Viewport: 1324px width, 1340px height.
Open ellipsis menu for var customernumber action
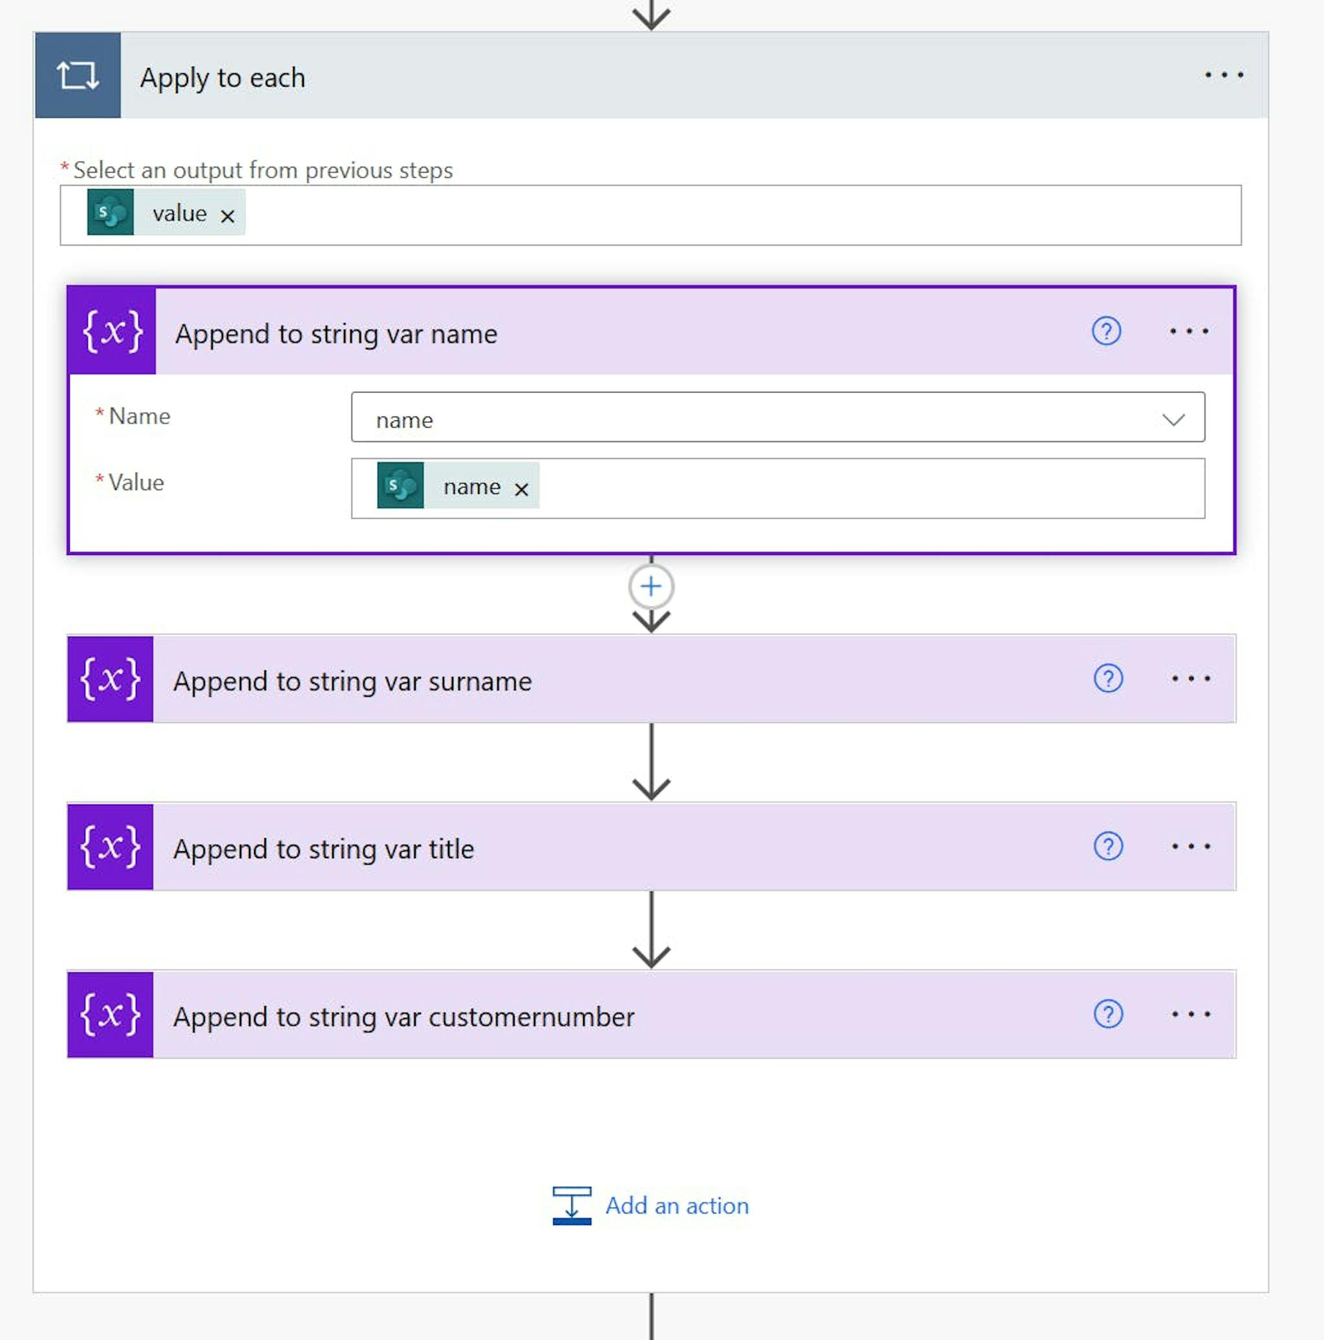(x=1191, y=1014)
